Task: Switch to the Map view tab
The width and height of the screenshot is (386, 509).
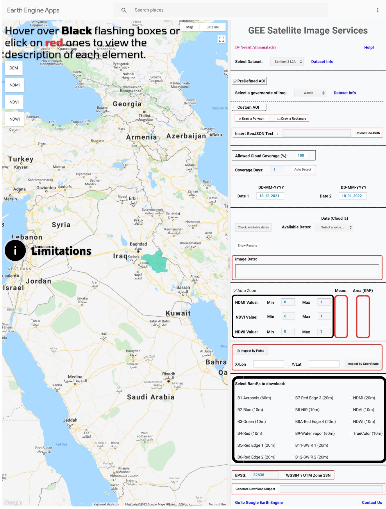Action: (x=190, y=27)
